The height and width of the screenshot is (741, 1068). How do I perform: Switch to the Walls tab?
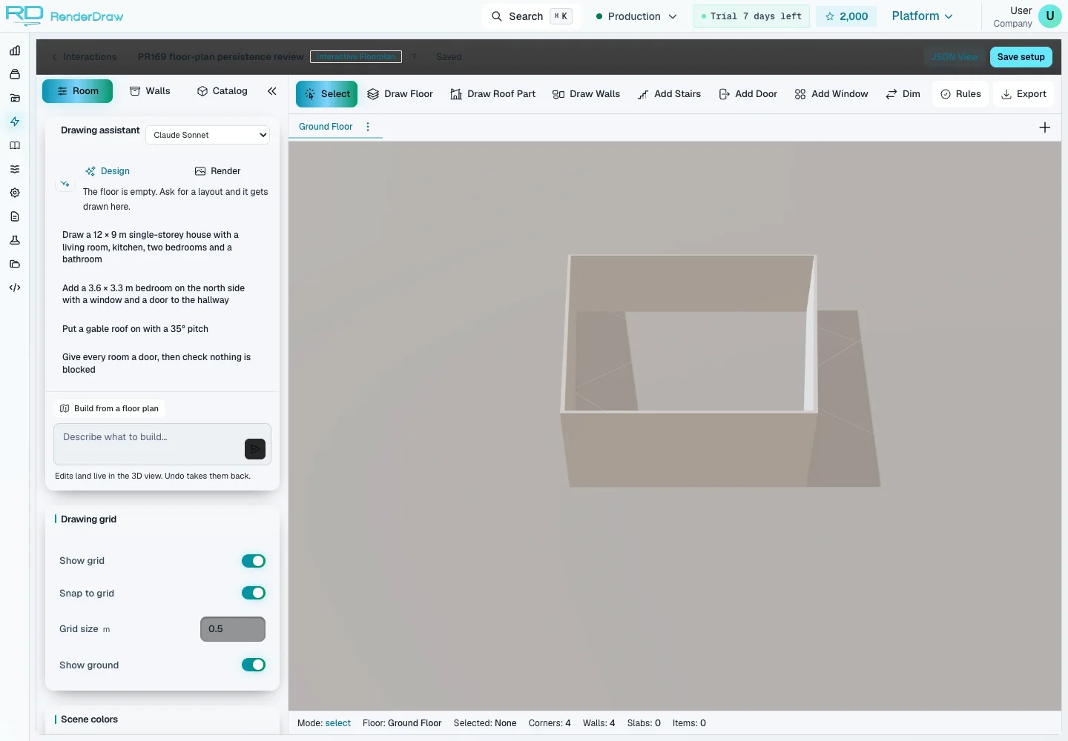[x=150, y=91]
